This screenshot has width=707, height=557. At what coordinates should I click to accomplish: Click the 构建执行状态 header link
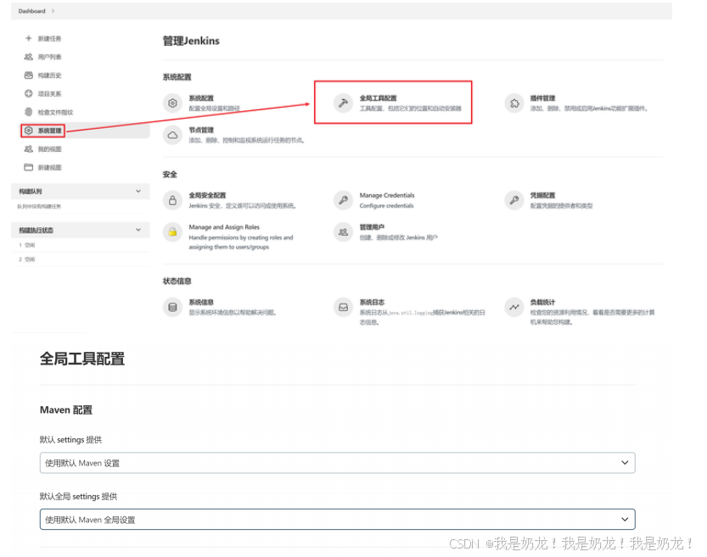point(36,230)
